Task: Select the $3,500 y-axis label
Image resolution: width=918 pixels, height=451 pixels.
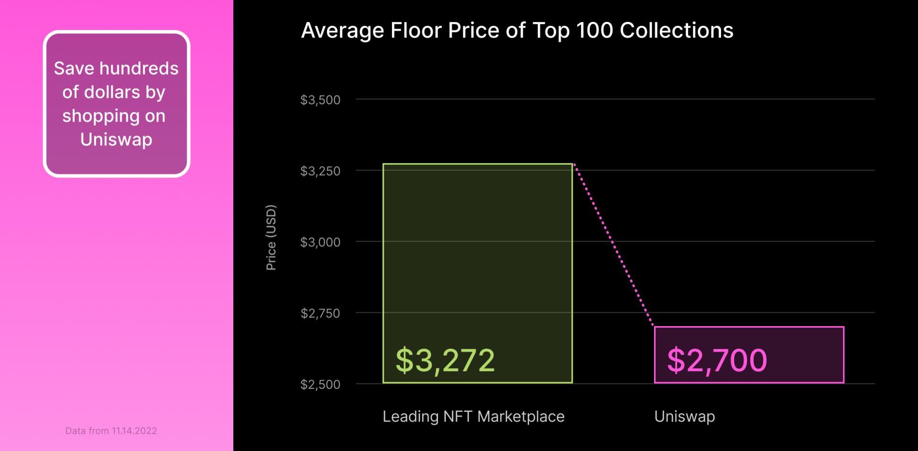Action: coord(320,100)
